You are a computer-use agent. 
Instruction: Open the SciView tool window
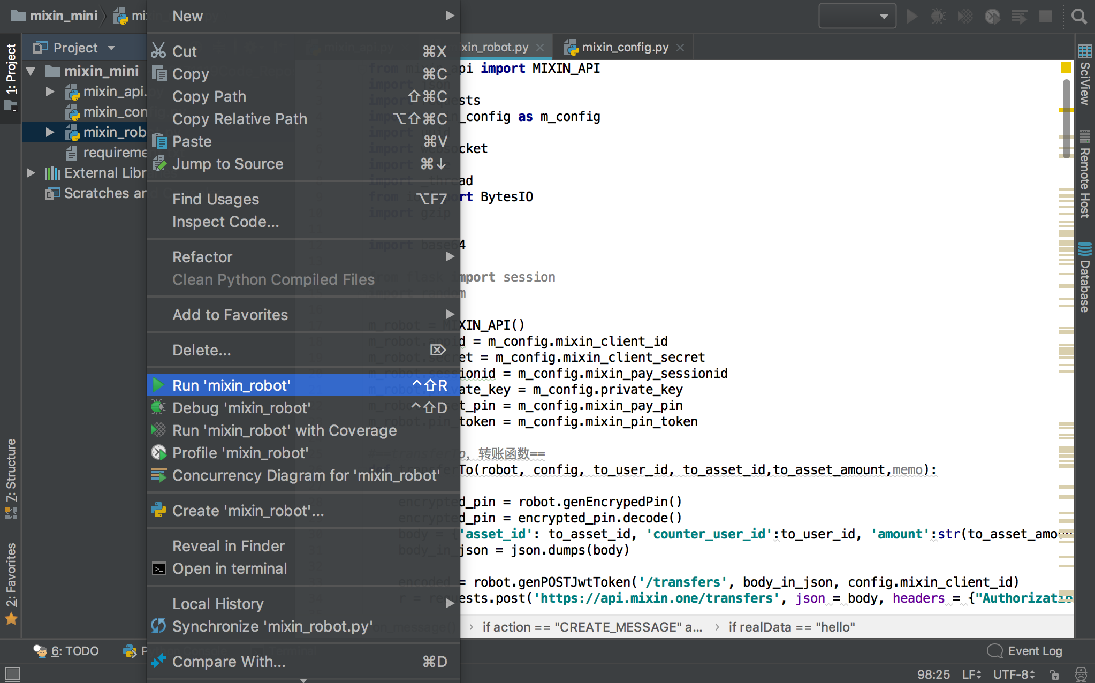point(1085,74)
